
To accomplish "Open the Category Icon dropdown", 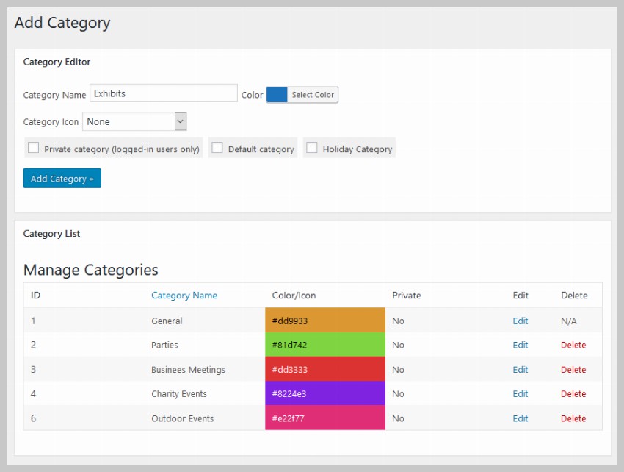I will click(134, 121).
